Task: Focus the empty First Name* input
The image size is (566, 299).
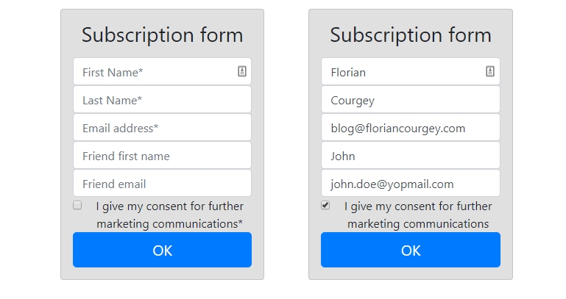Action: coord(155,72)
